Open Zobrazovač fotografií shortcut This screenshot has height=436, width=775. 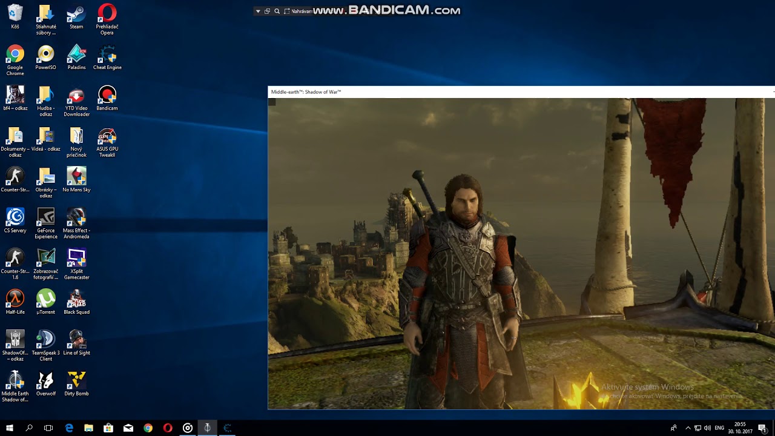[x=46, y=263]
